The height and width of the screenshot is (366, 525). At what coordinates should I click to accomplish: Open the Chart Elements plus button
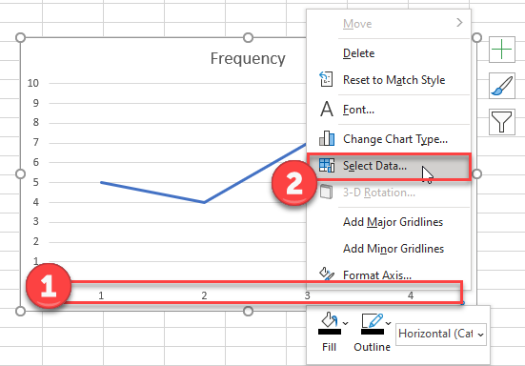tap(501, 50)
